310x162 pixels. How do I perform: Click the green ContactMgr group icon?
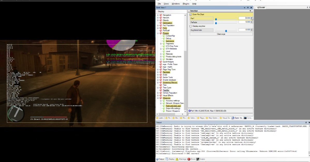164,36
